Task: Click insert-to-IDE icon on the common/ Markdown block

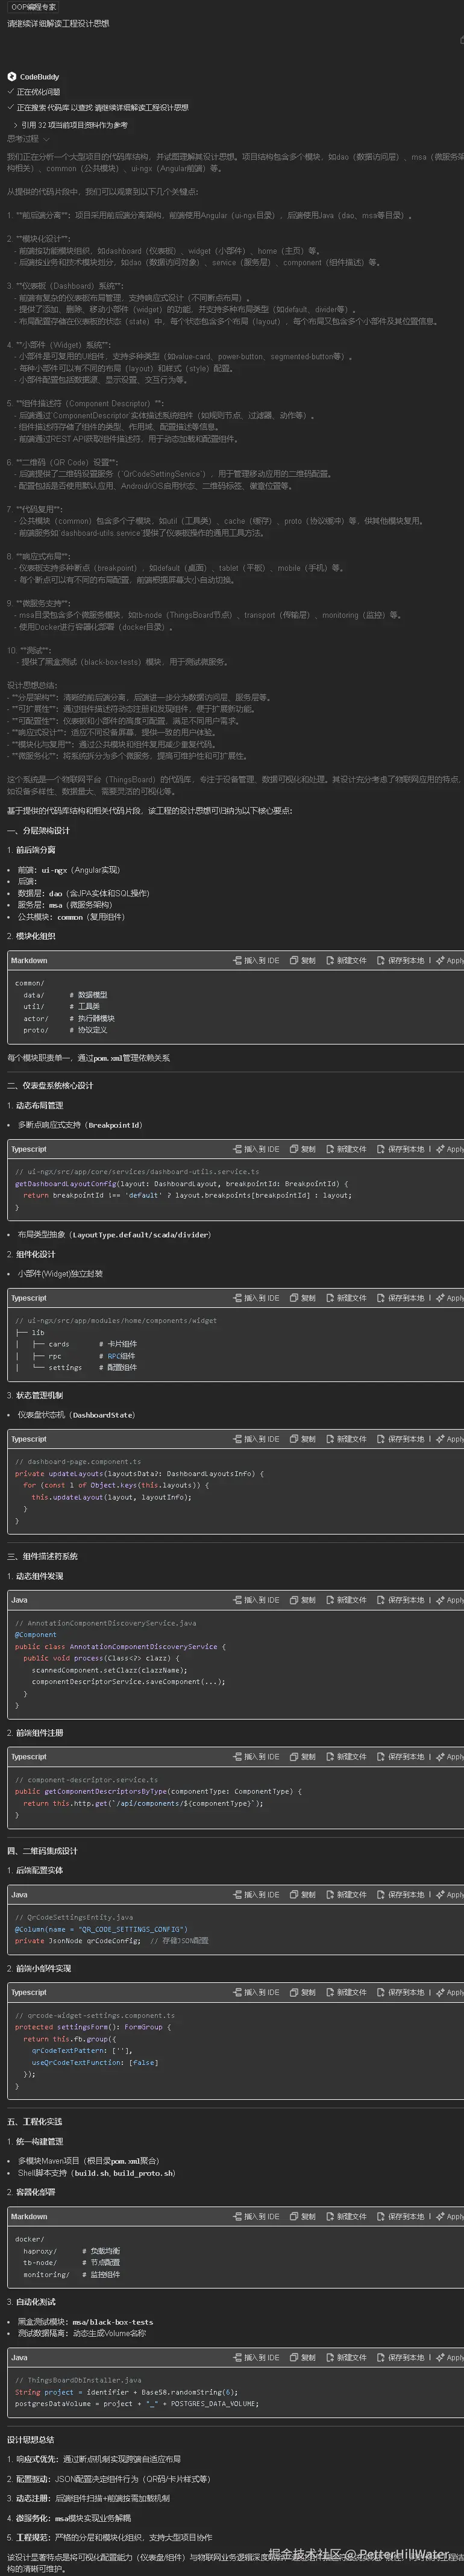Action: click(238, 960)
